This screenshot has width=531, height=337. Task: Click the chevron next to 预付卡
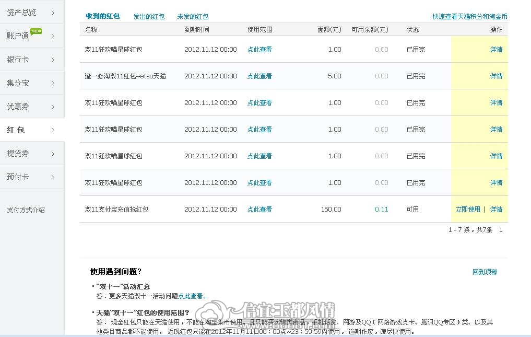point(53,177)
